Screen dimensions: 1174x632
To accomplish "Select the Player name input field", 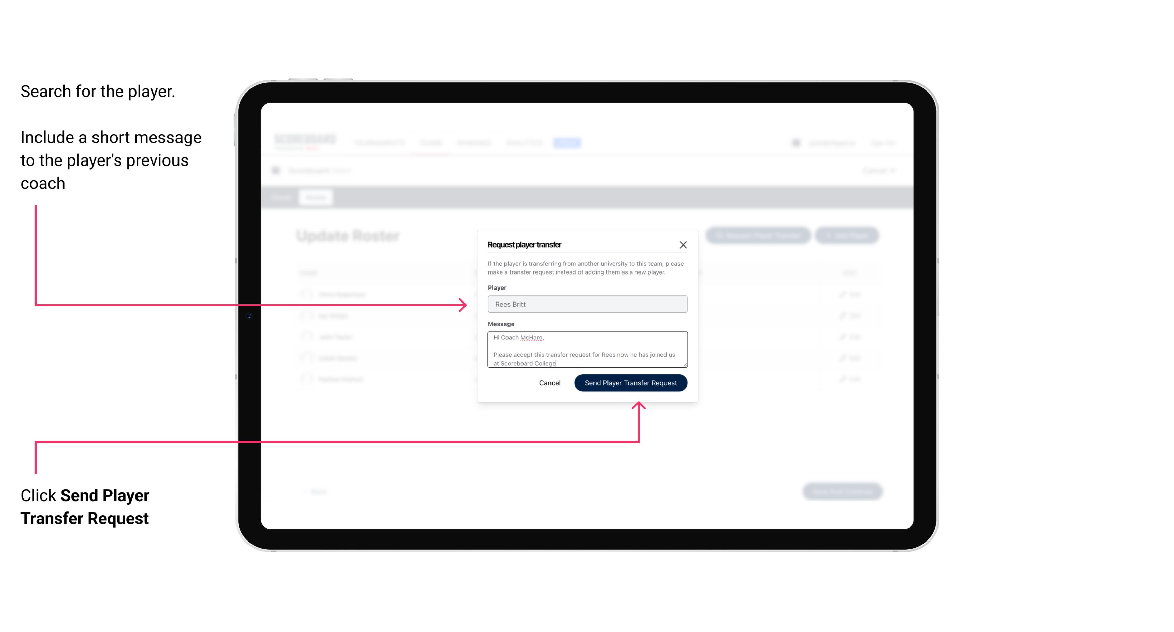I will (587, 304).
